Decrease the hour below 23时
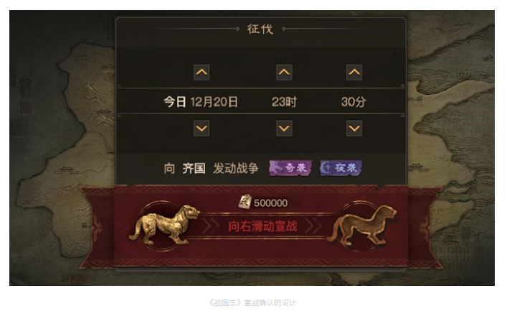 click(284, 128)
